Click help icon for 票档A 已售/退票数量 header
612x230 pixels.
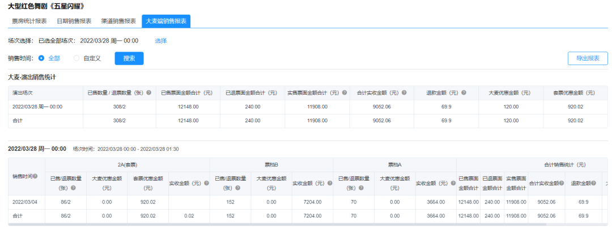[x=361, y=188]
